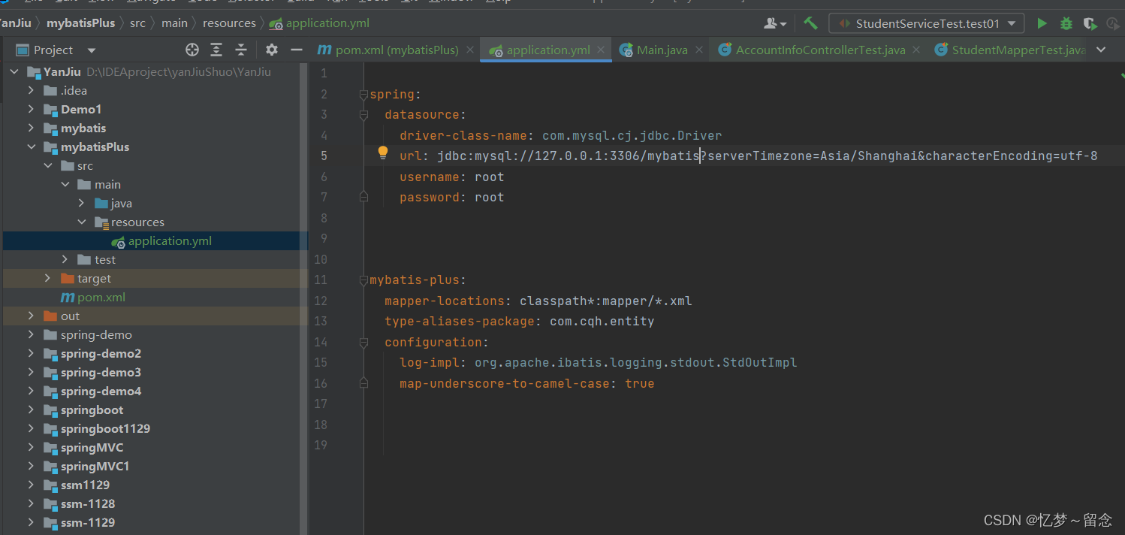Switch to the Main.java tab

click(x=661, y=49)
